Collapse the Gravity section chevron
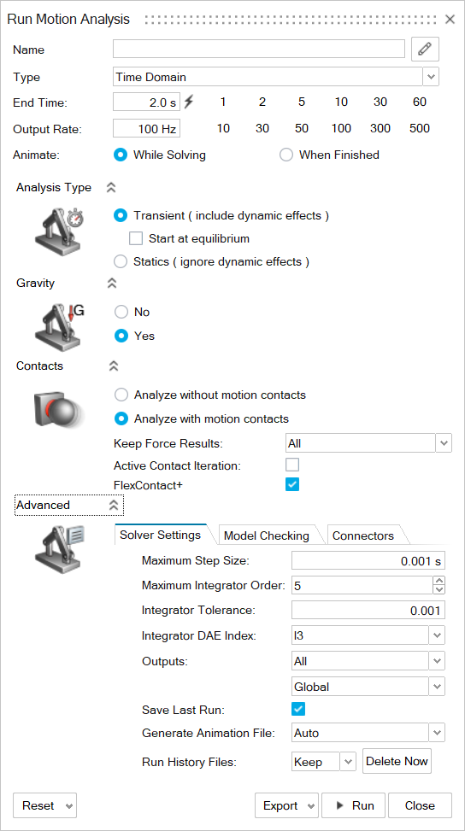Screen dimensions: 465x831 (x=111, y=283)
